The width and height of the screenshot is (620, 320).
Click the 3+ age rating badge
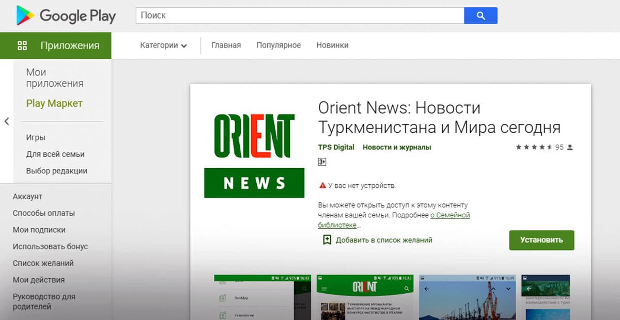click(x=322, y=162)
